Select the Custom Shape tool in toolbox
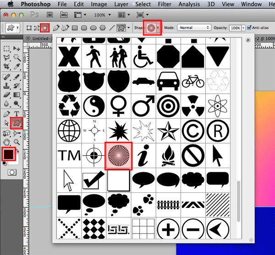 pos(16,123)
